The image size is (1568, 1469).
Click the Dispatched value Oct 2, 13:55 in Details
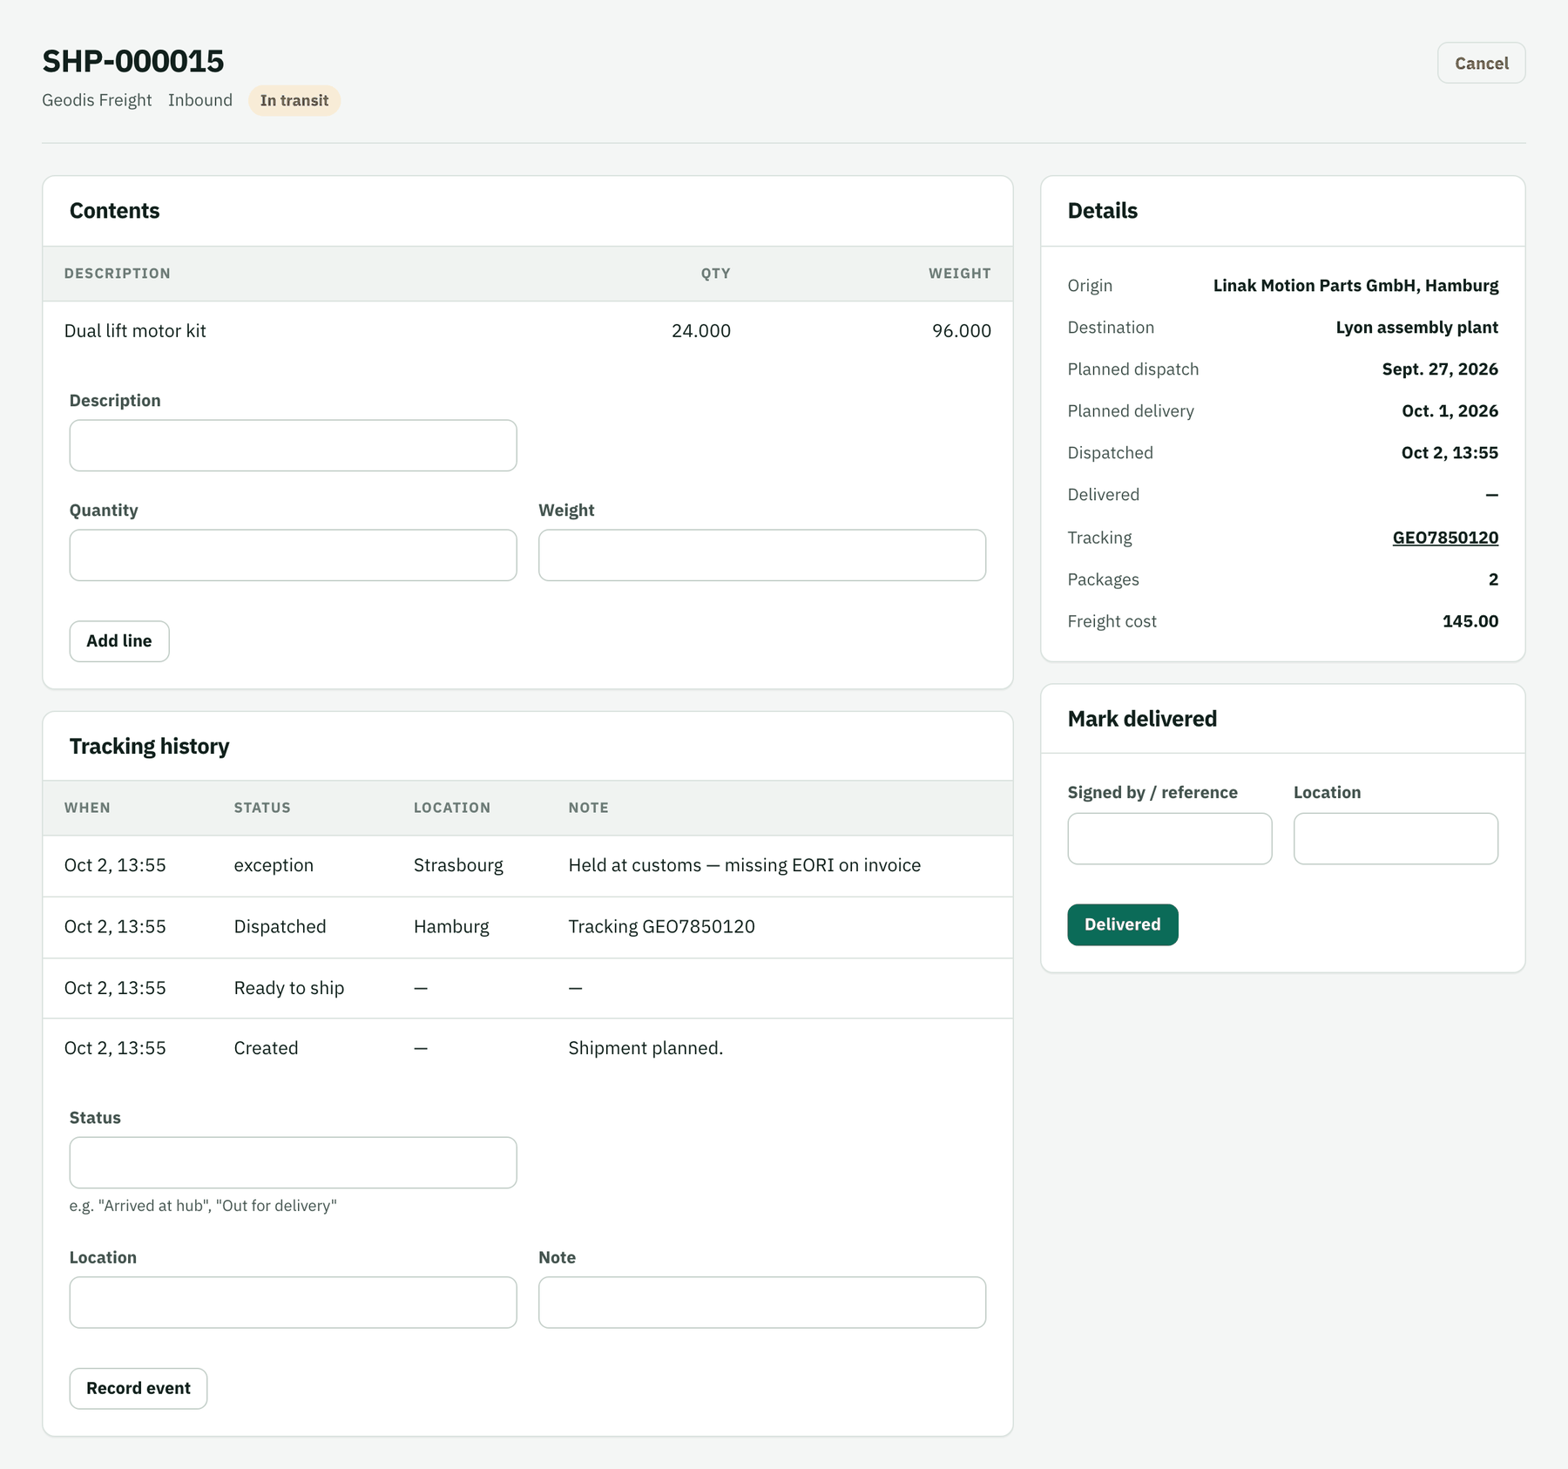coord(1450,453)
